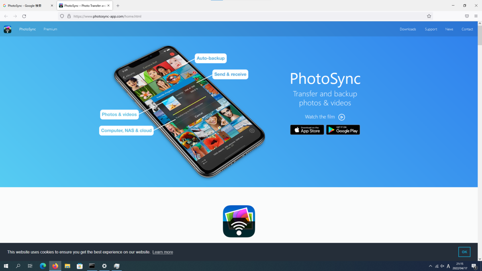Click the phone screenshot image
The width and height of the screenshot is (482, 271).
(190, 112)
